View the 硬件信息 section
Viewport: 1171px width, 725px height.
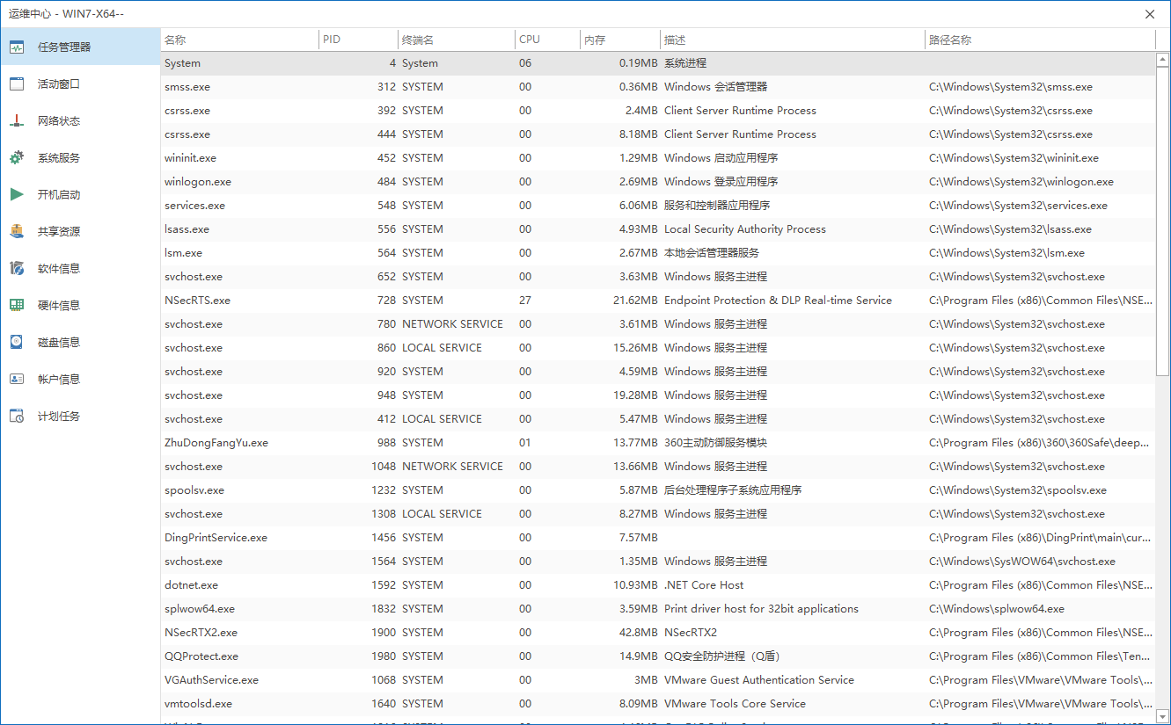[80, 305]
